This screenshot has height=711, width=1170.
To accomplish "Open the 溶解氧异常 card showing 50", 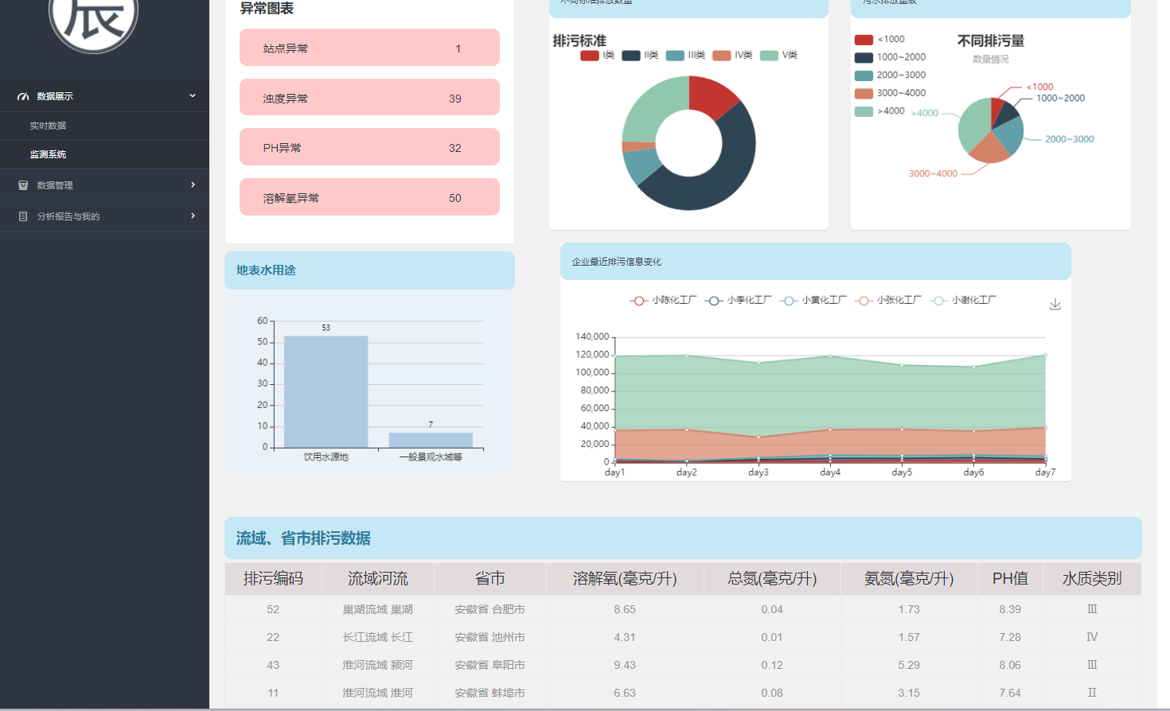I will coord(369,197).
